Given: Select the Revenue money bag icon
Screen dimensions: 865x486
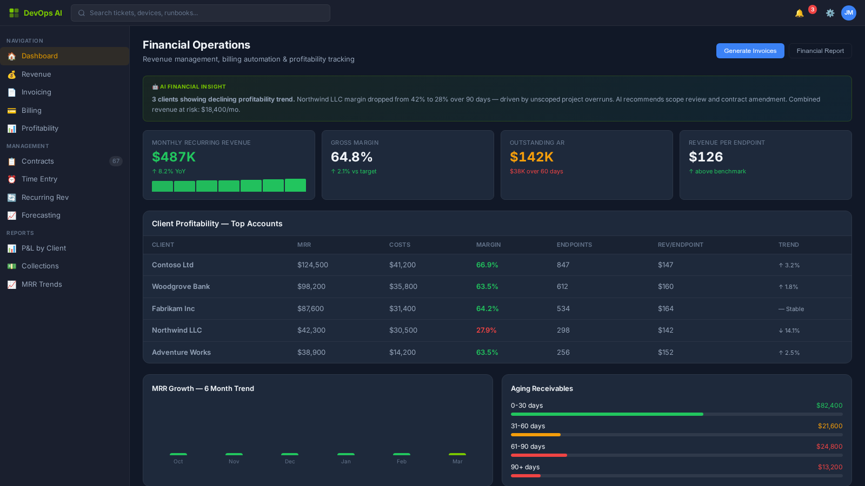Looking at the screenshot, I should pos(11,74).
